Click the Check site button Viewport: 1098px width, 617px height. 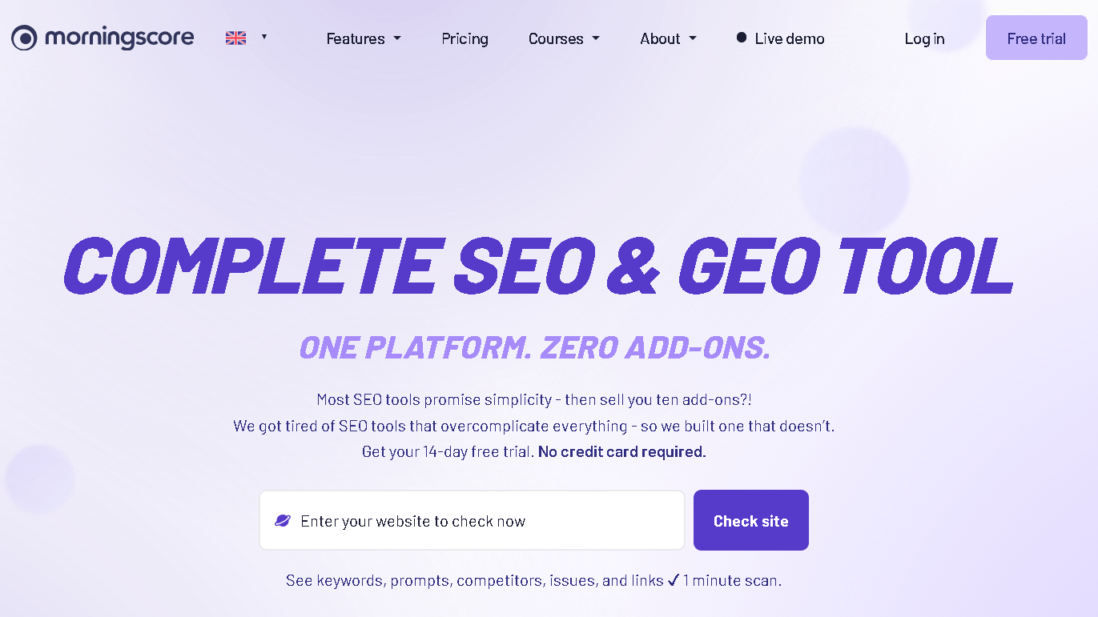point(750,520)
